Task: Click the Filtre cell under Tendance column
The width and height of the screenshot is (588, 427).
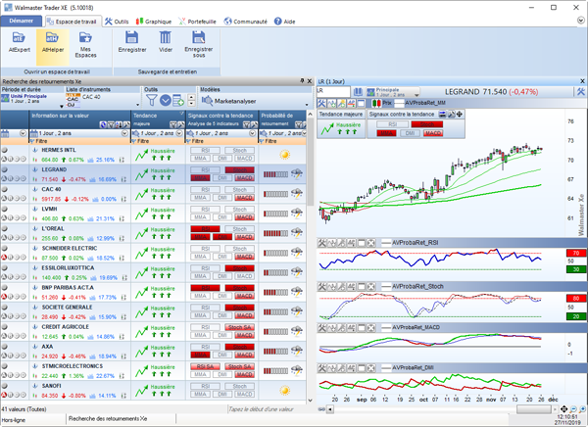Action: (158, 141)
